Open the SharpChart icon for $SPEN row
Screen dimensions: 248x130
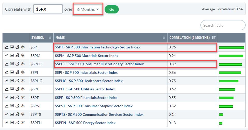[x=6, y=123]
